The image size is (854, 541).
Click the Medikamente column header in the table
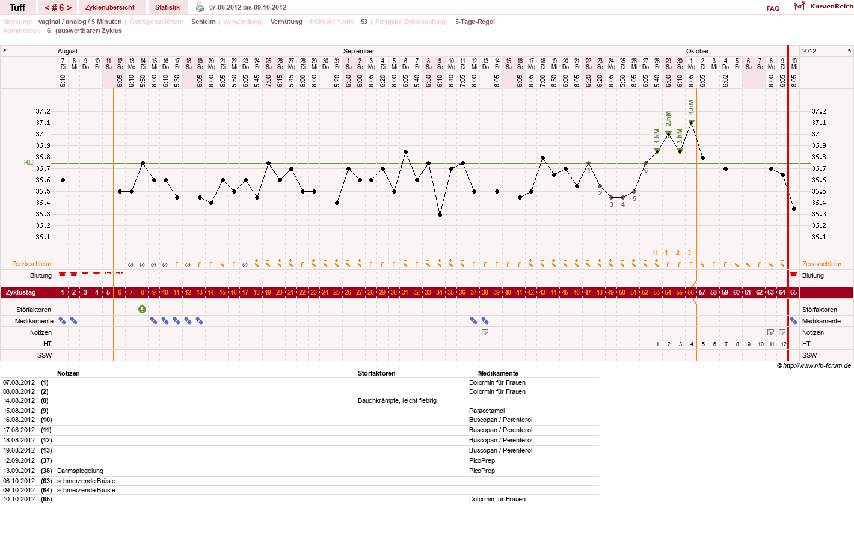click(x=498, y=373)
